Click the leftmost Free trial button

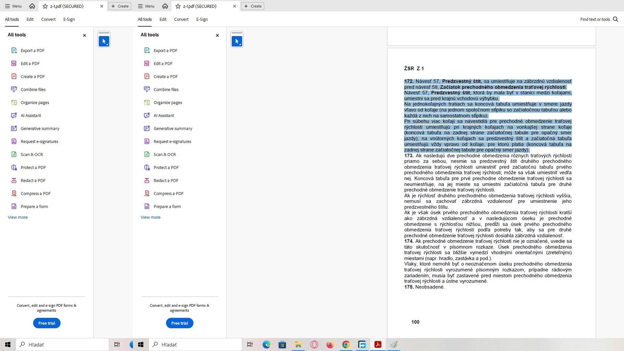[47, 323]
